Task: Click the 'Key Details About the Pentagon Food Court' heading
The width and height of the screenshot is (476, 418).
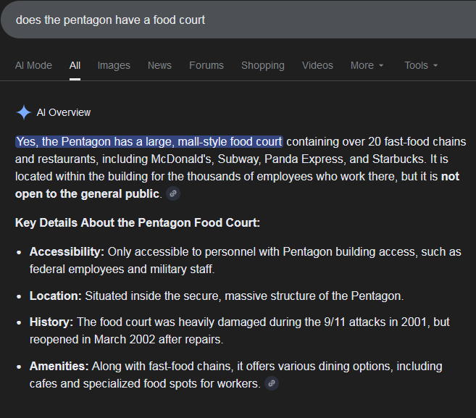Action: [138, 223]
